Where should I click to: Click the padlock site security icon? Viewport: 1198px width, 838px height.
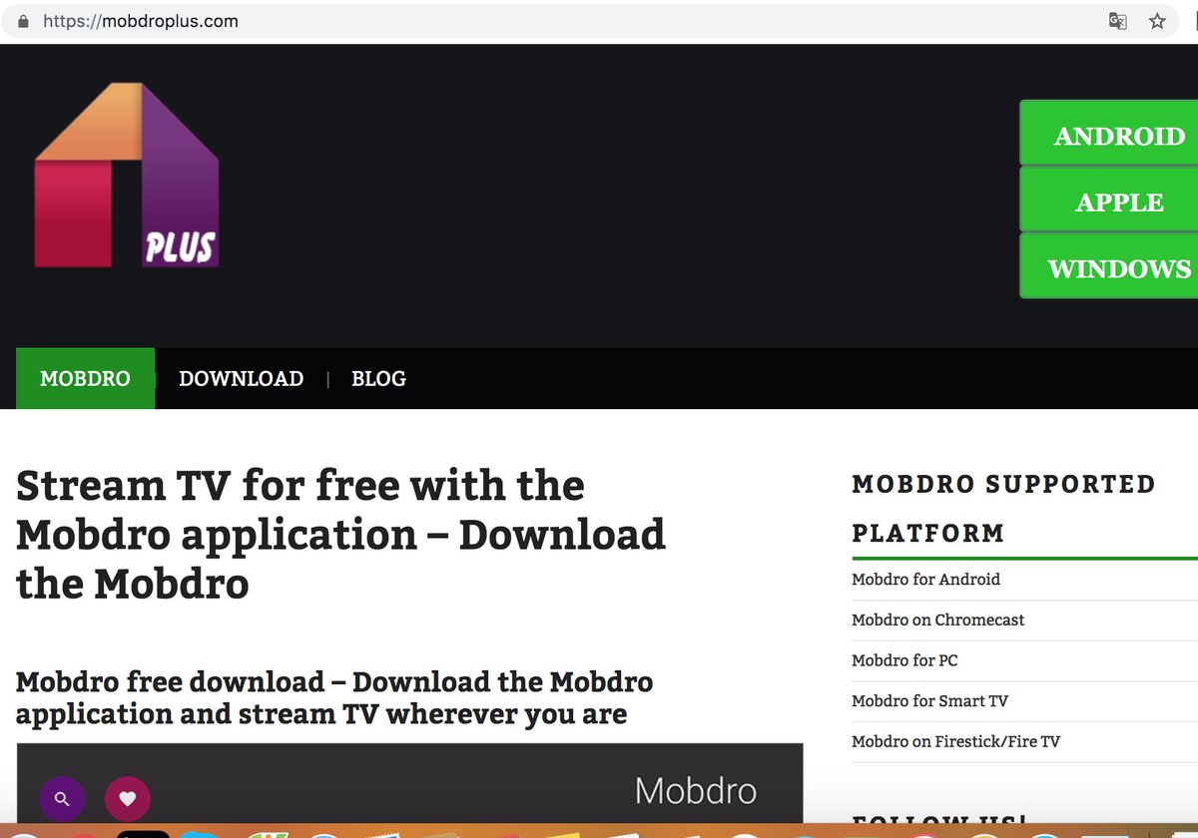(24, 21)
